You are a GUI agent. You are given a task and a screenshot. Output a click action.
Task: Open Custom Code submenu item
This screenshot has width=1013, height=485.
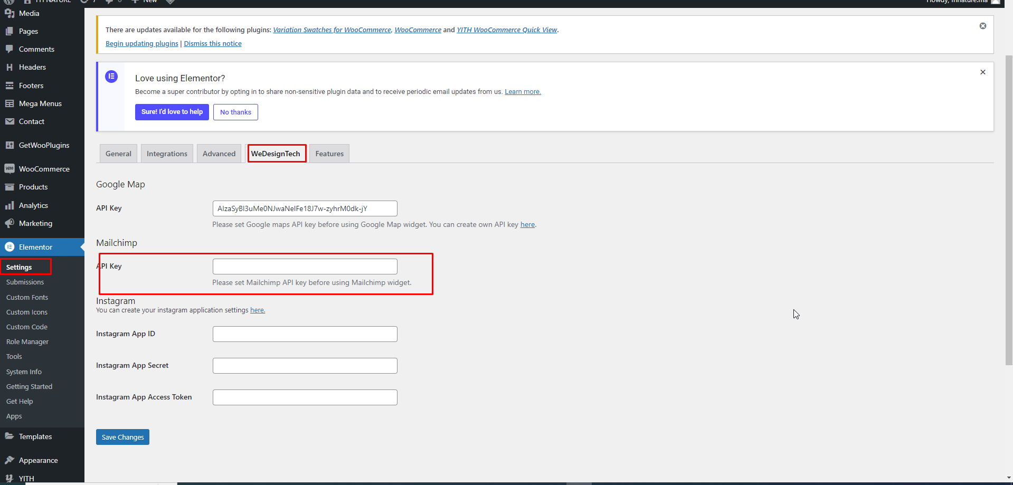tap(27, 327)
